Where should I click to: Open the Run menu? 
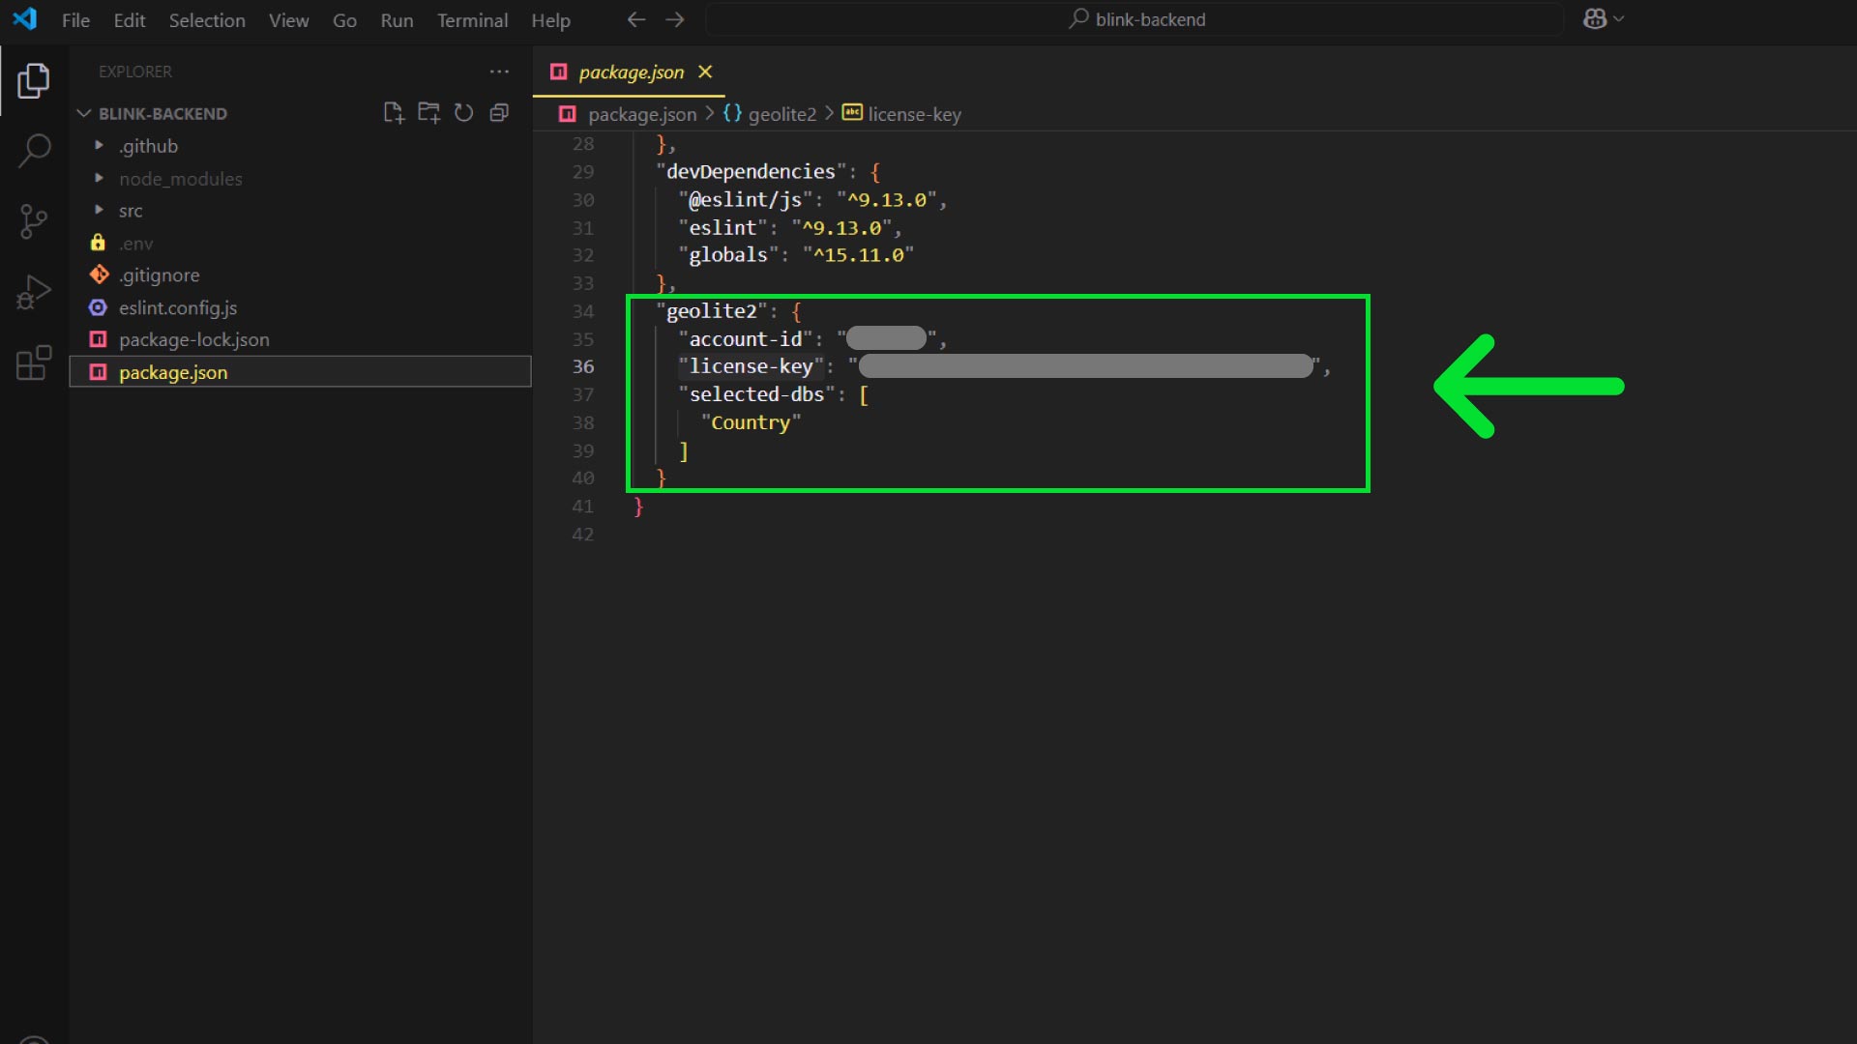[x=397, y=20]
